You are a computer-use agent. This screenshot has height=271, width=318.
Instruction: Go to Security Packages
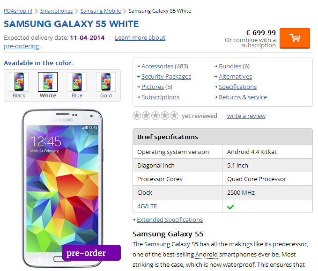click(166, 77)
